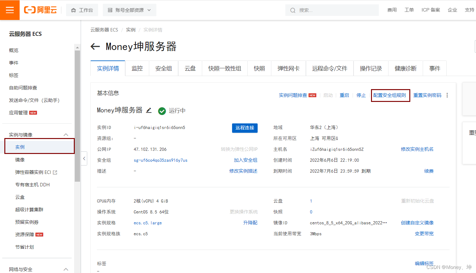The width and height of the screenshot is (476, 273).
Task: Click the 续费 link
Action: pos(429,171)
